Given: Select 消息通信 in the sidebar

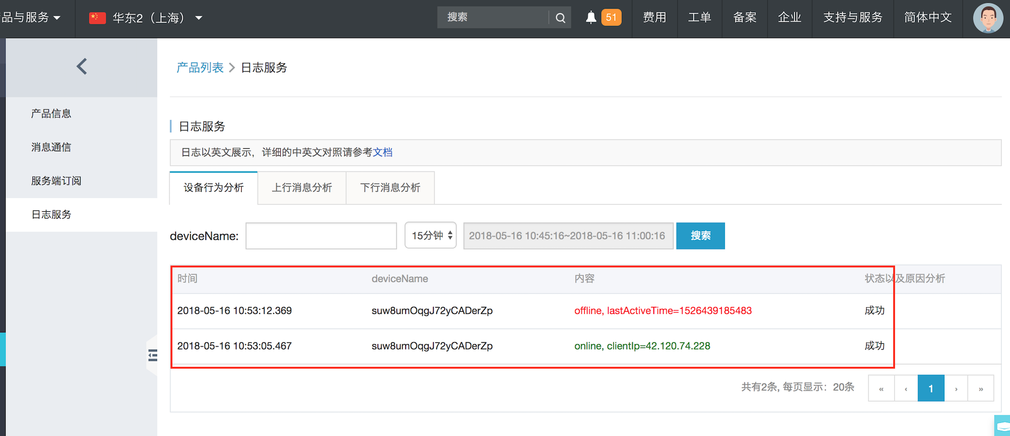Looking at the screenshot, I should click(x=51, y=147).
